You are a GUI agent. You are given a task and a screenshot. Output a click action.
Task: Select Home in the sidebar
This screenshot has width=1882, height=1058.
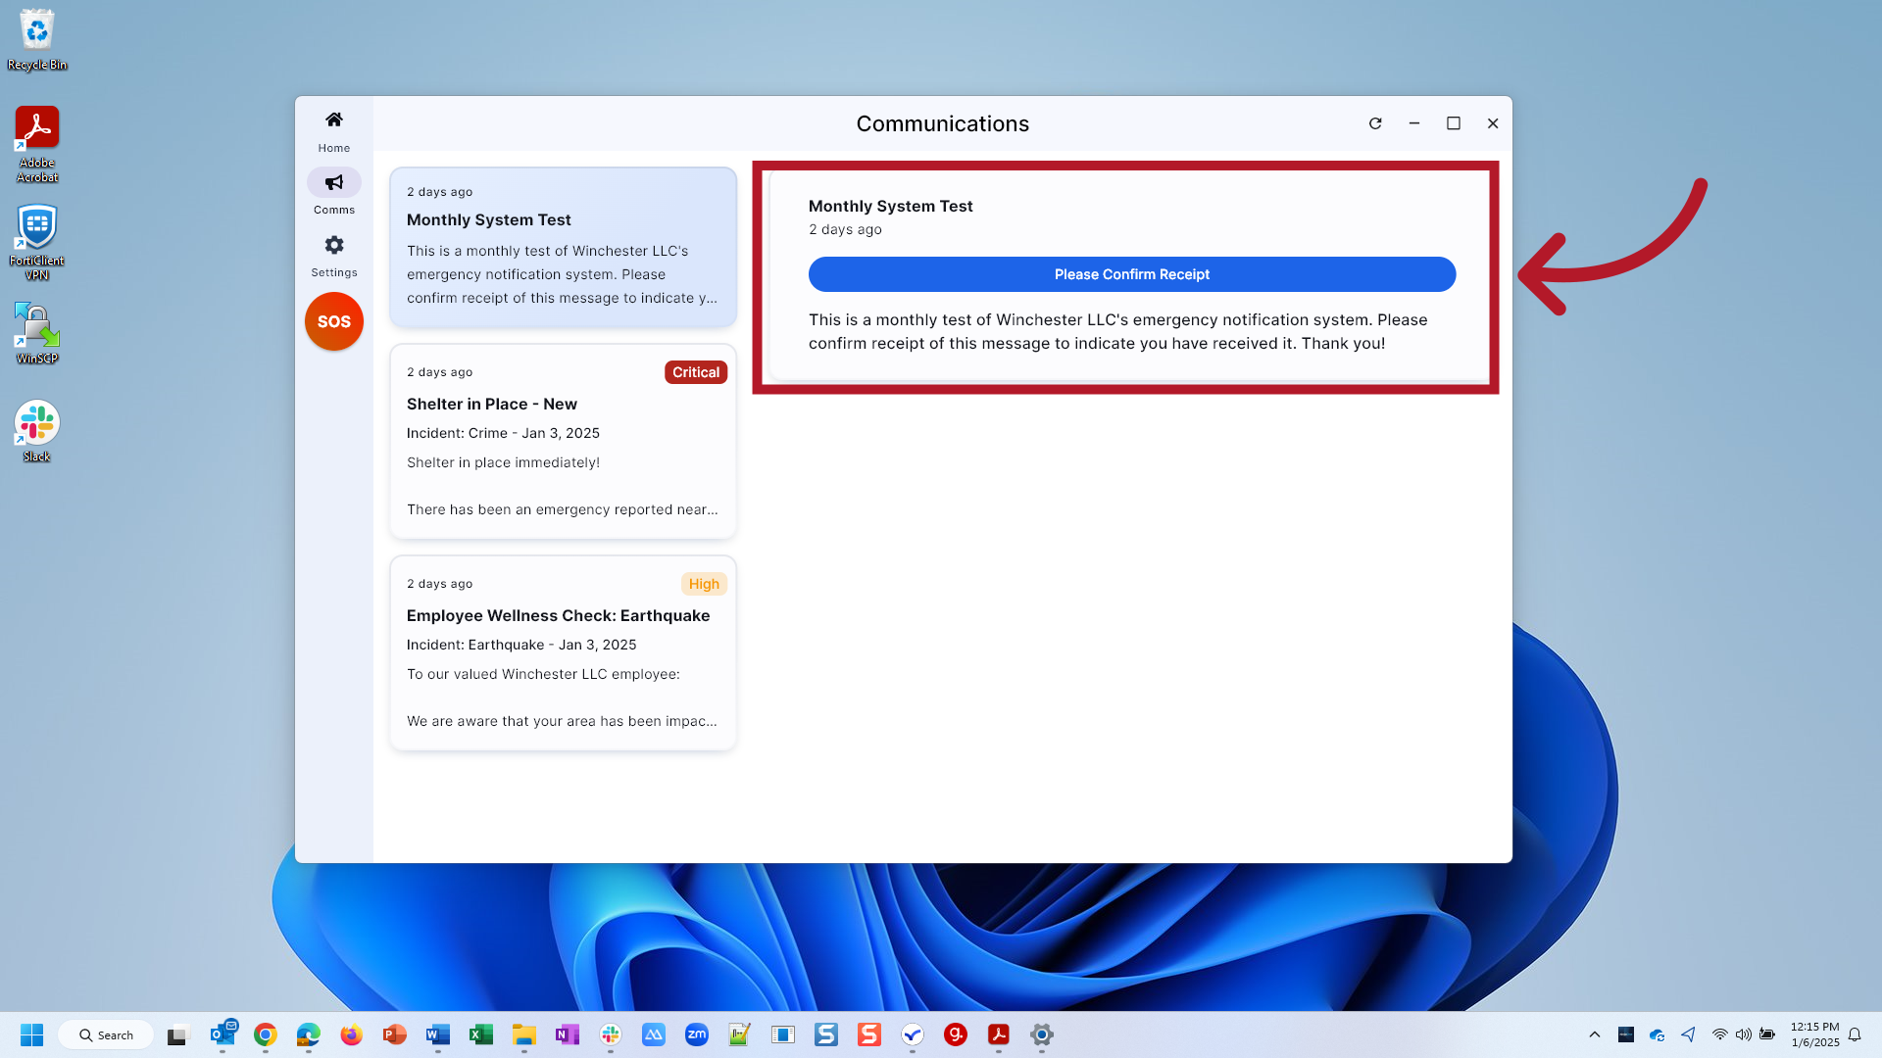[333, 130]
